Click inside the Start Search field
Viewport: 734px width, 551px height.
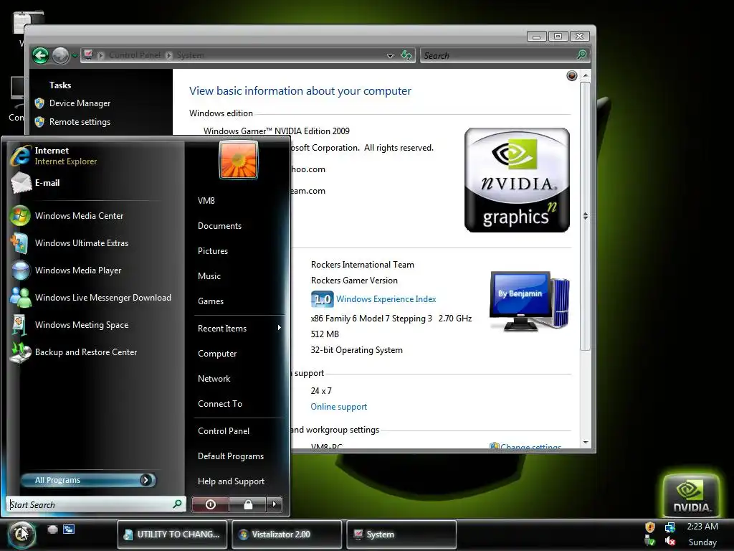(x=95, y=504)
